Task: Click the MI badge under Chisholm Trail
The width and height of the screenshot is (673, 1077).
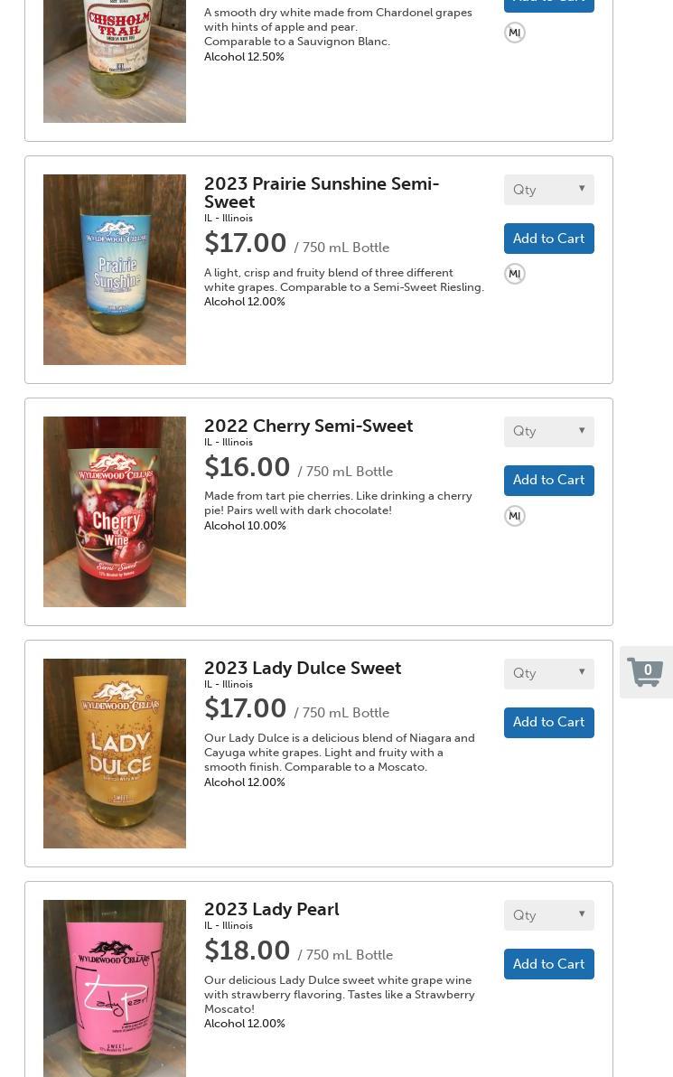Action: 514,33
